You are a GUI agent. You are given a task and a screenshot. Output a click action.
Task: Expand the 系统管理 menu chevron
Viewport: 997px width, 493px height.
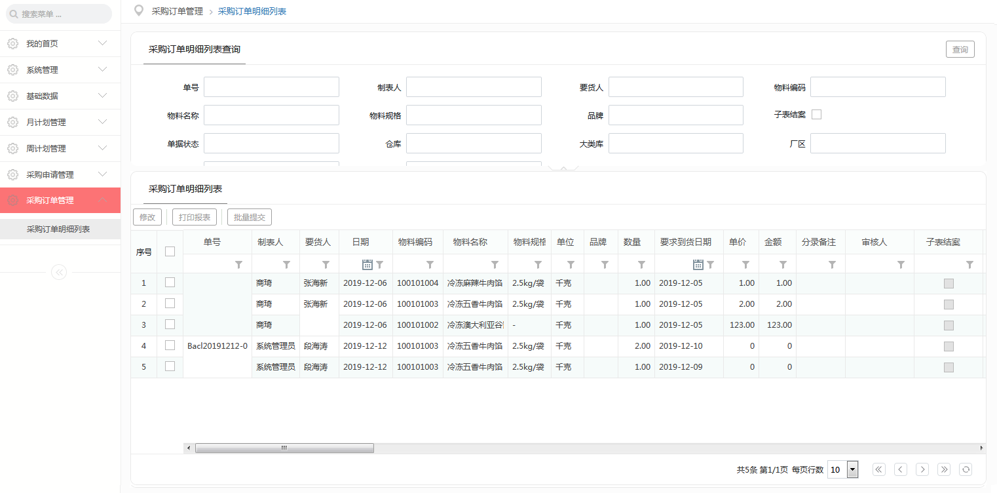[x=103, y=69]
